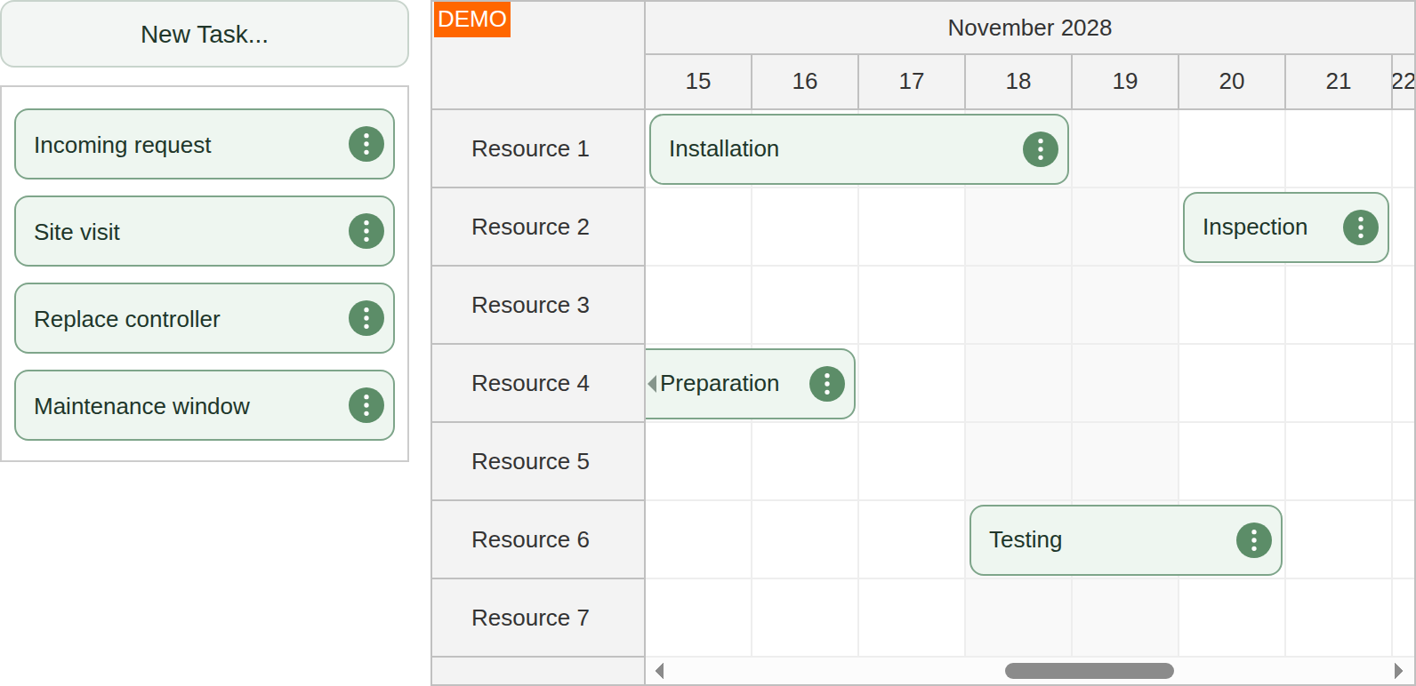Open the Incoming request task menu icon
The height and width of the screenshot is (686, 1416).
[x=366, y=144]
